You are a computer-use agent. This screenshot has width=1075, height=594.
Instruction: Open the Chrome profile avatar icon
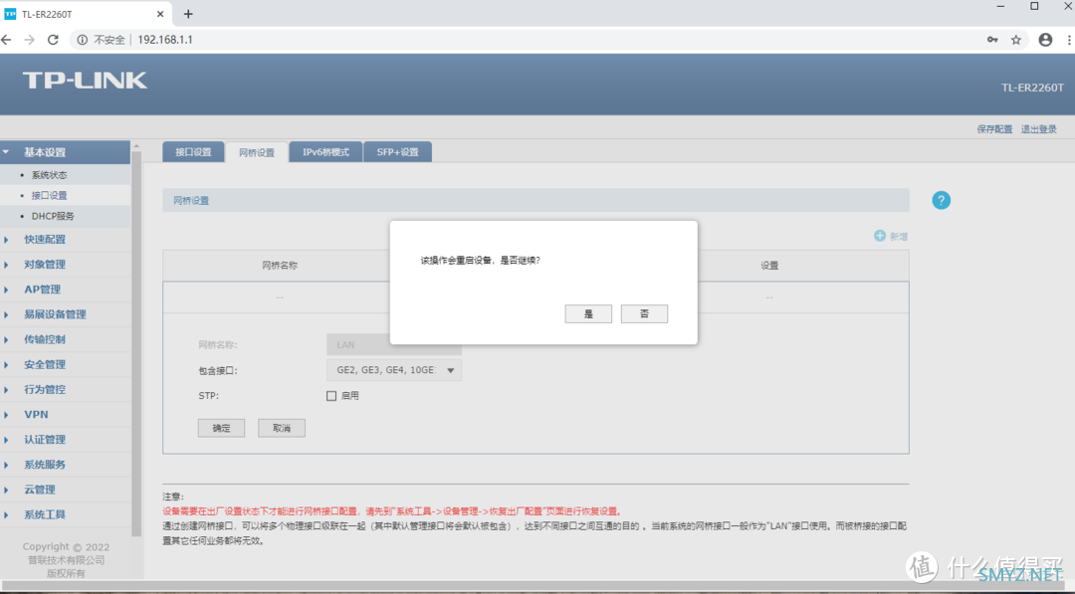coord(1045,40)
